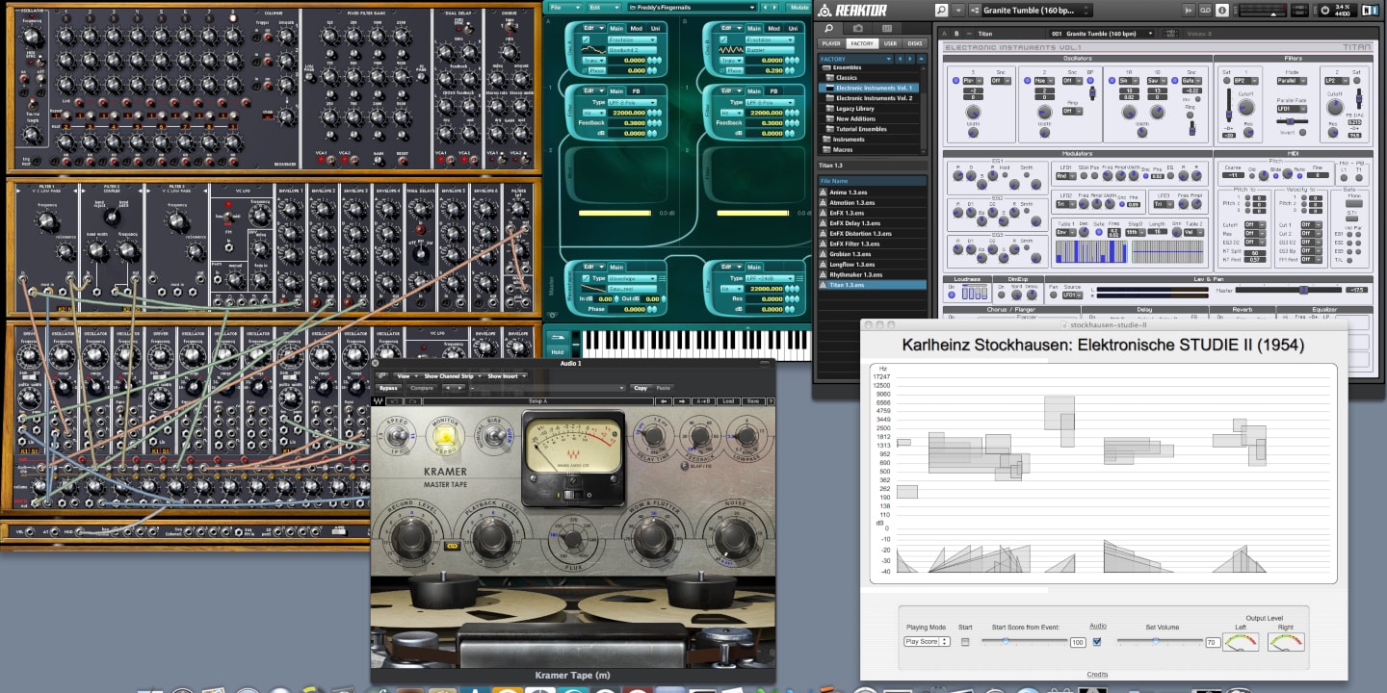Toggle the Reaktor audio power icon
The height and width of the screenshot is (693, 1387).
click(1324, 10)
